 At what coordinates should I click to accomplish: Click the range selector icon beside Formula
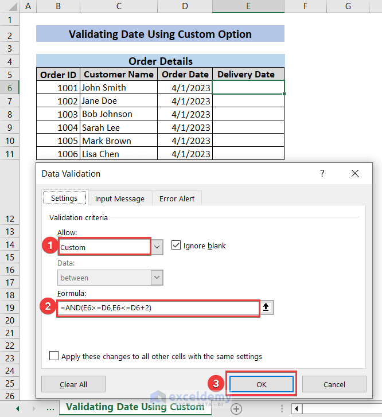[267, 307]
